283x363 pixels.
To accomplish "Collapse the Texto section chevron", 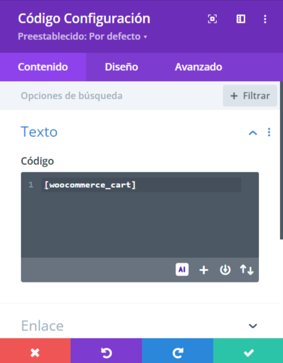I will [253, 132].
